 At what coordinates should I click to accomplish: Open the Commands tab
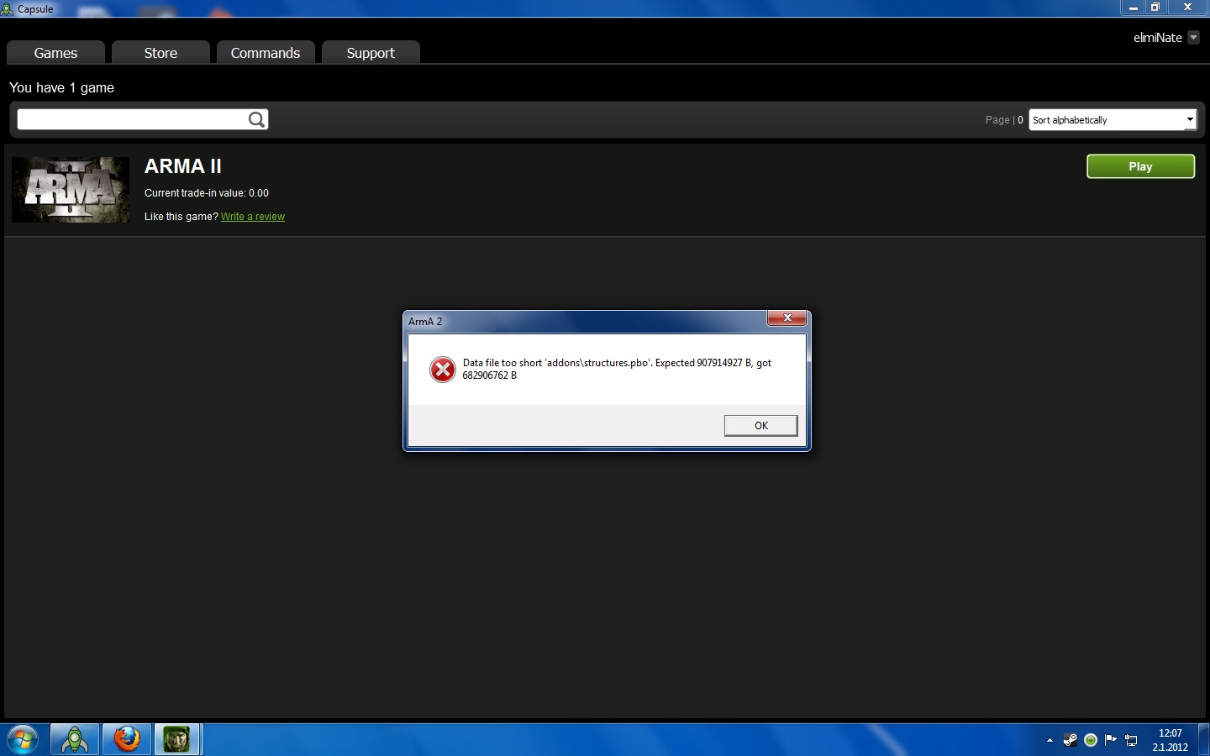coord(266,53)
